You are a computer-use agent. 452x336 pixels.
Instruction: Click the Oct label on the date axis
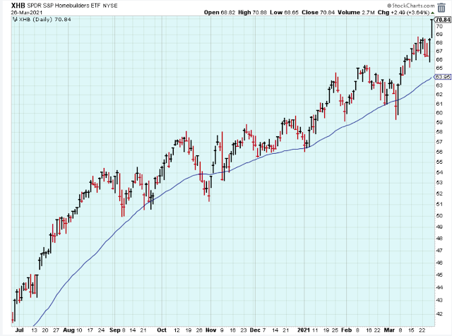tap(162, 330)
